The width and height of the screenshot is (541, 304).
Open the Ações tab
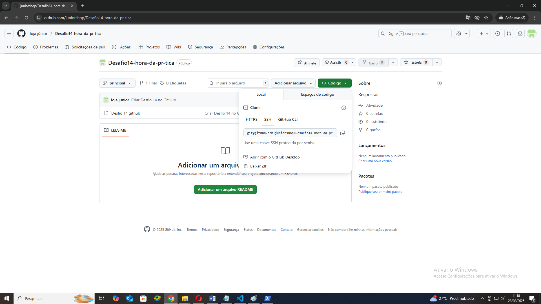coord(121,47)
